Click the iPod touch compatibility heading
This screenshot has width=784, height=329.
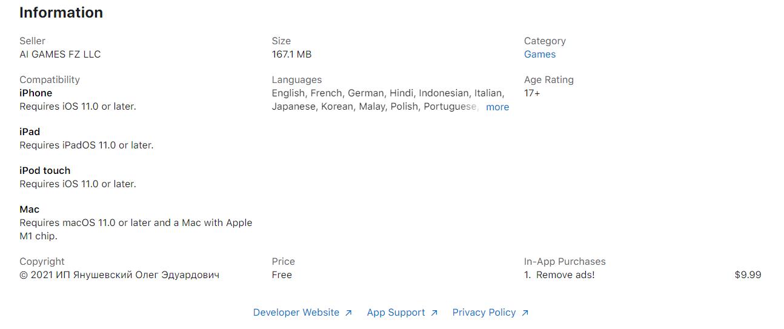[45, 170]
